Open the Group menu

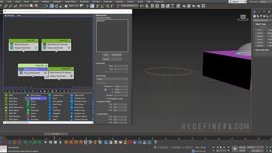coord(18,2)
